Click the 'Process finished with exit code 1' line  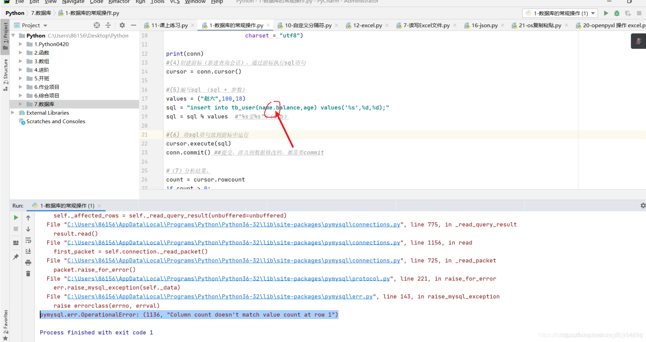[x=96, y=332]
